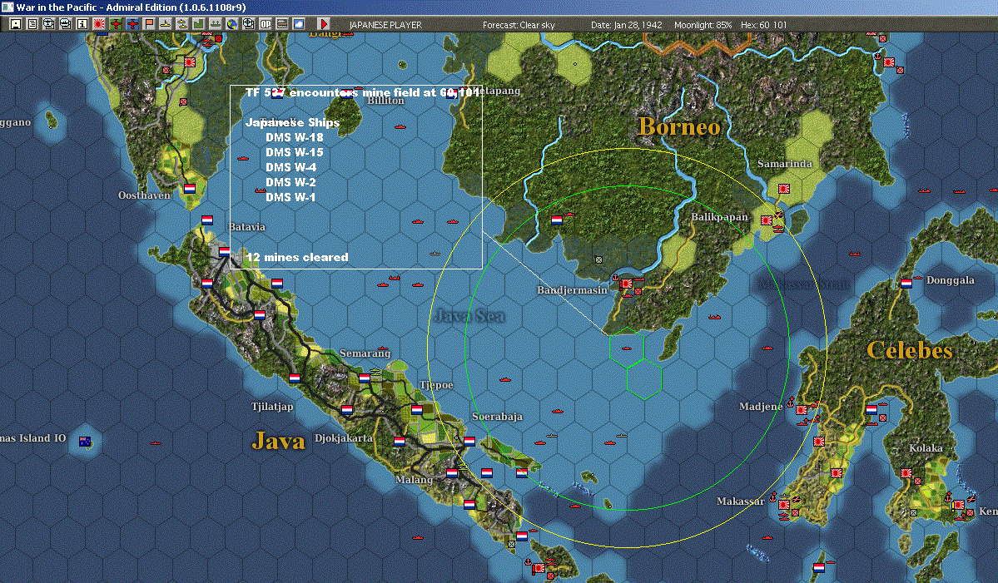
Task: Click the floppy disk save game icon
Action: click(16, 24)
